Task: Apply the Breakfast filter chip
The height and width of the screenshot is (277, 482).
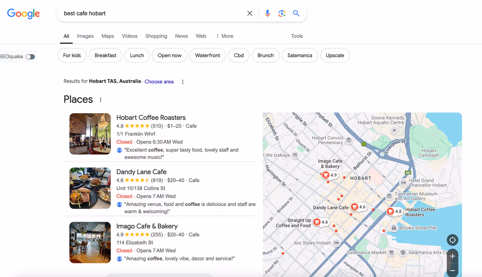Action: pyautogui.click(x=105, y=55)
